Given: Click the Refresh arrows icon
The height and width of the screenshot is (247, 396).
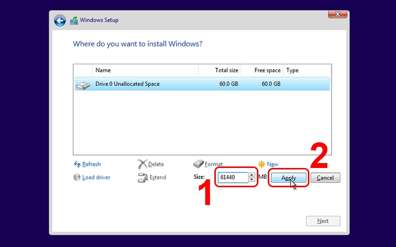Looking at the screenshot, I should [77, 165].
